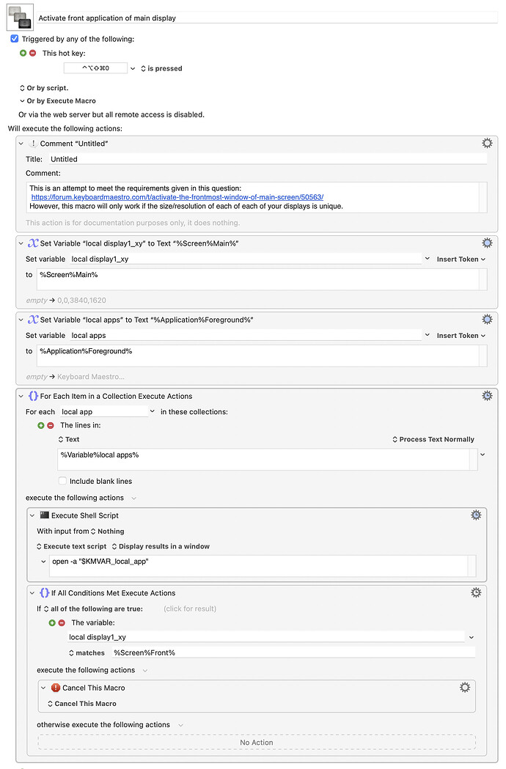Open the gear menu on the Comment action

487,144
